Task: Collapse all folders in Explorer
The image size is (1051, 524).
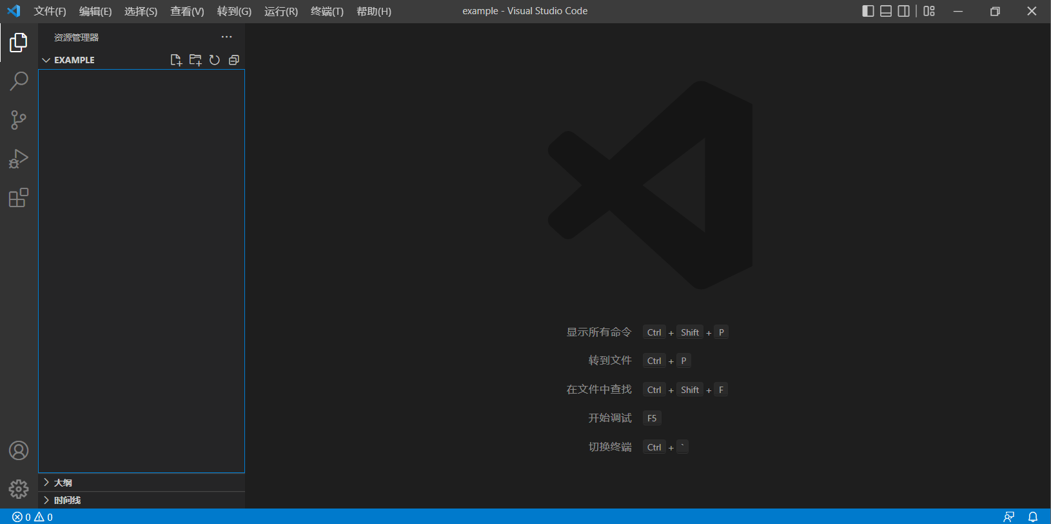Action: [234, 60]
